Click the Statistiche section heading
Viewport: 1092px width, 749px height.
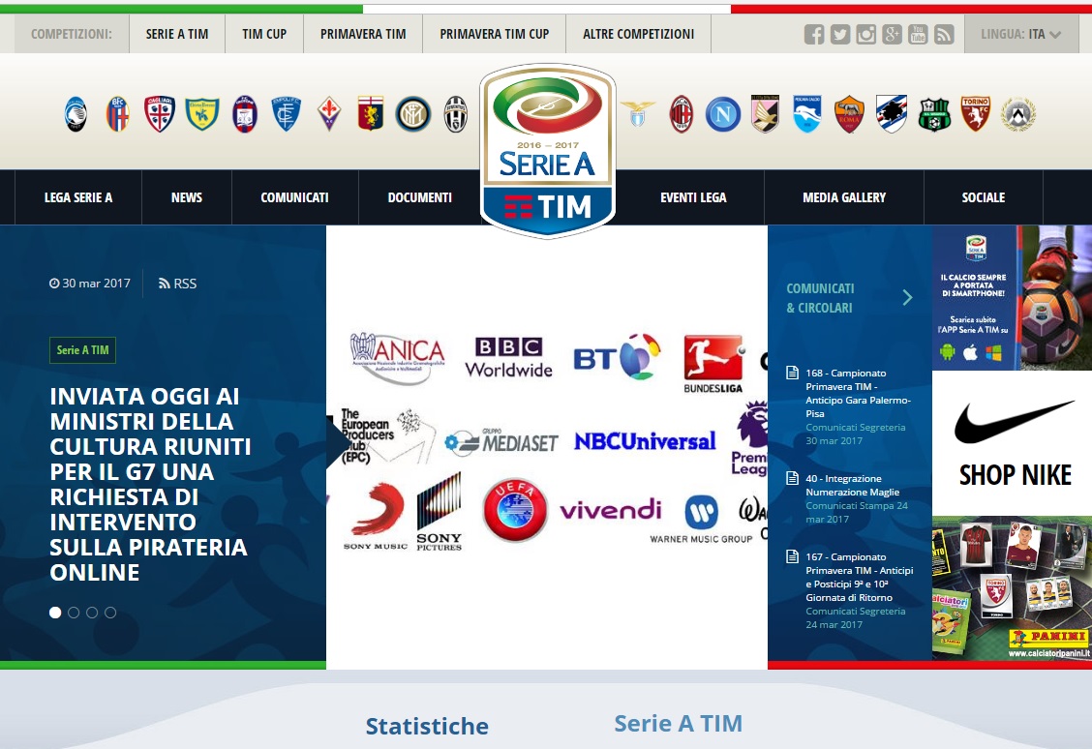coord(427,726)
